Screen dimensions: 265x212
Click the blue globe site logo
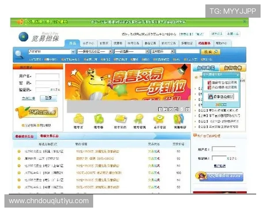click(23, 37)
